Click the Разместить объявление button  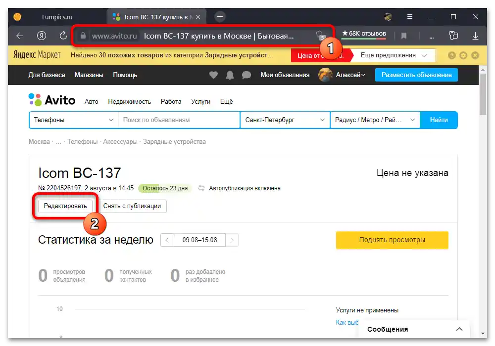pyautogui.click(x=416, y=75)
